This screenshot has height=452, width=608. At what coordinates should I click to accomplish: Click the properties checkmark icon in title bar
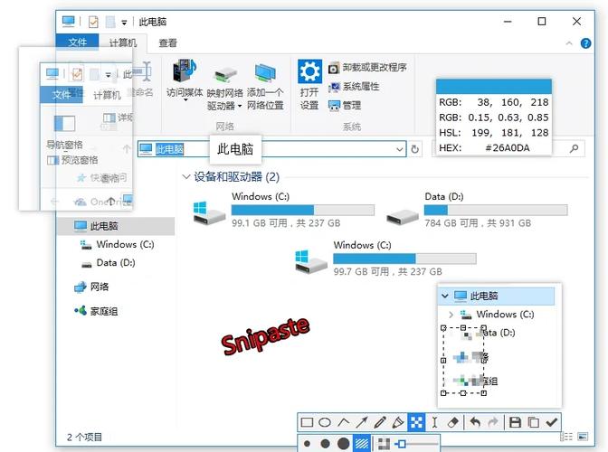[93, 22]
